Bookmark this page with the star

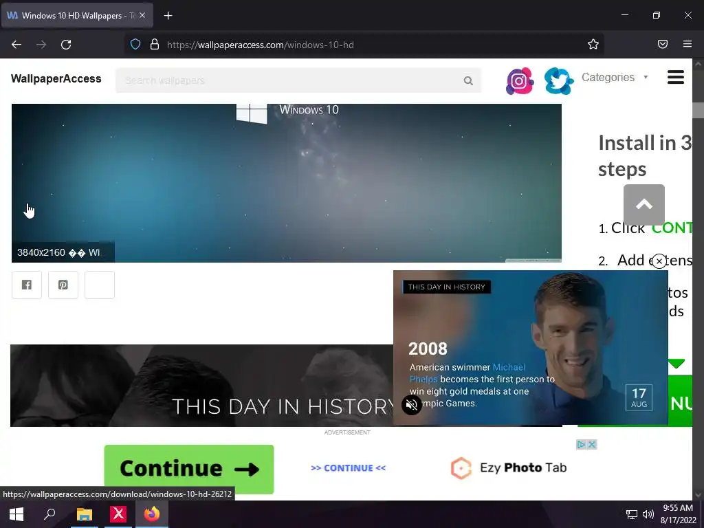tap(593, 44)
